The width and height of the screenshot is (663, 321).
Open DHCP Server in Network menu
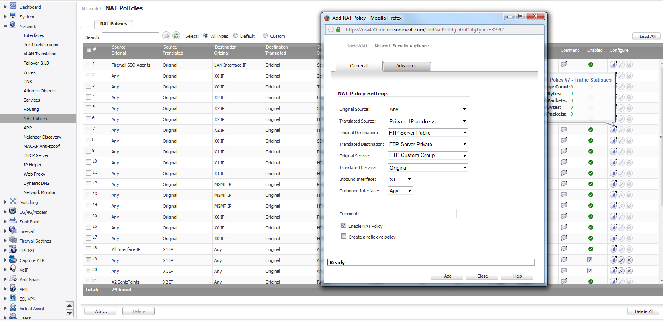click(36, 155)
